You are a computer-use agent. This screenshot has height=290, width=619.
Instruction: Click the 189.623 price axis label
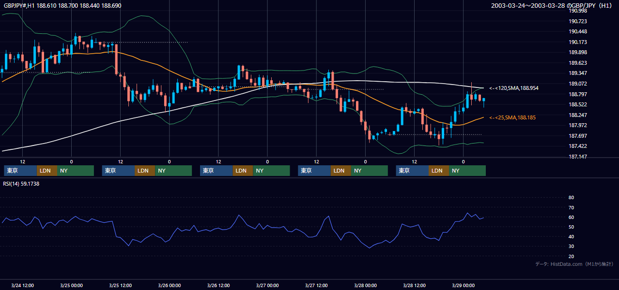pos(578,63)
